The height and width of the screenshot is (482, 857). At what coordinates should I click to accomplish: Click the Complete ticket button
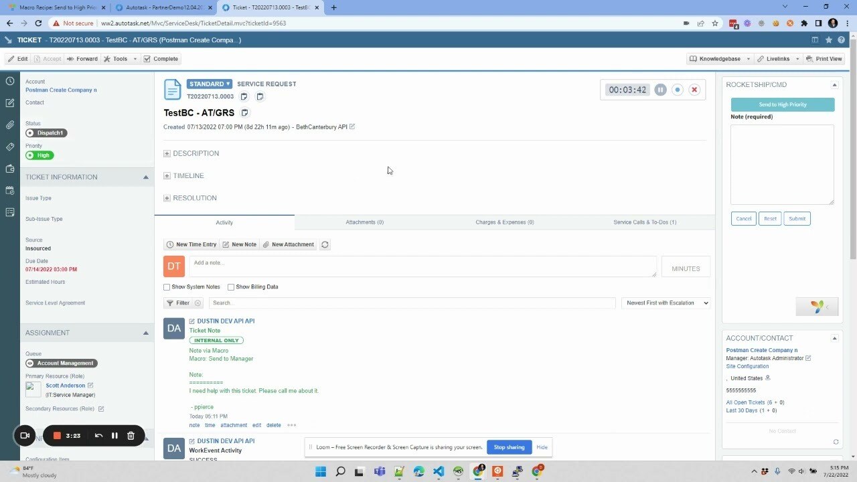[161, 59]
